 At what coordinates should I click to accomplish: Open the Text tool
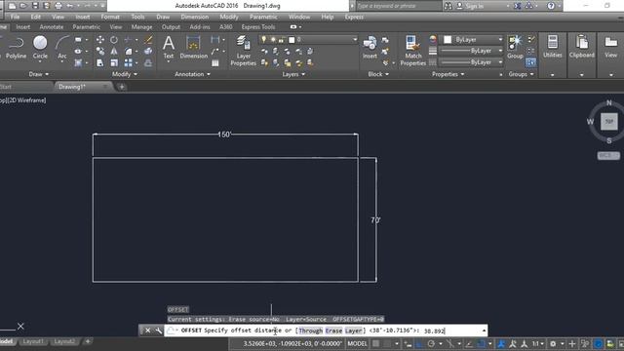point(169,48)
